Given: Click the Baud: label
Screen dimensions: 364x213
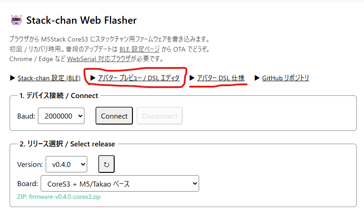Looking at the screenshot, I should tap(26, 116).
